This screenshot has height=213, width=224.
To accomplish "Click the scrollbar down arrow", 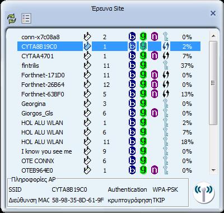I will coord(213,170).
